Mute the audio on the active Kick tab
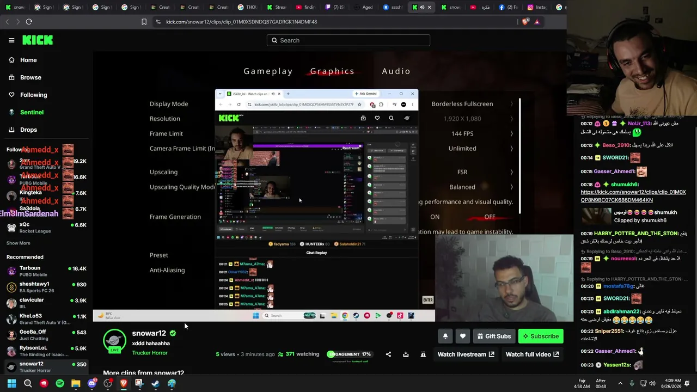Screen dimensions: 697x392 pos(421,8)
